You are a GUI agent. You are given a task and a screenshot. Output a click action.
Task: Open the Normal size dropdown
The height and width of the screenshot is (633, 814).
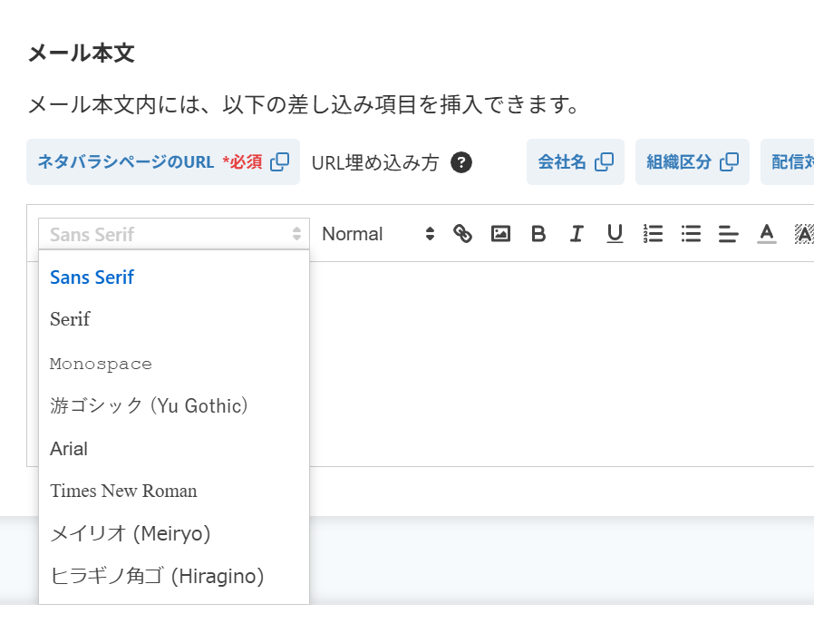pos(377,234)
